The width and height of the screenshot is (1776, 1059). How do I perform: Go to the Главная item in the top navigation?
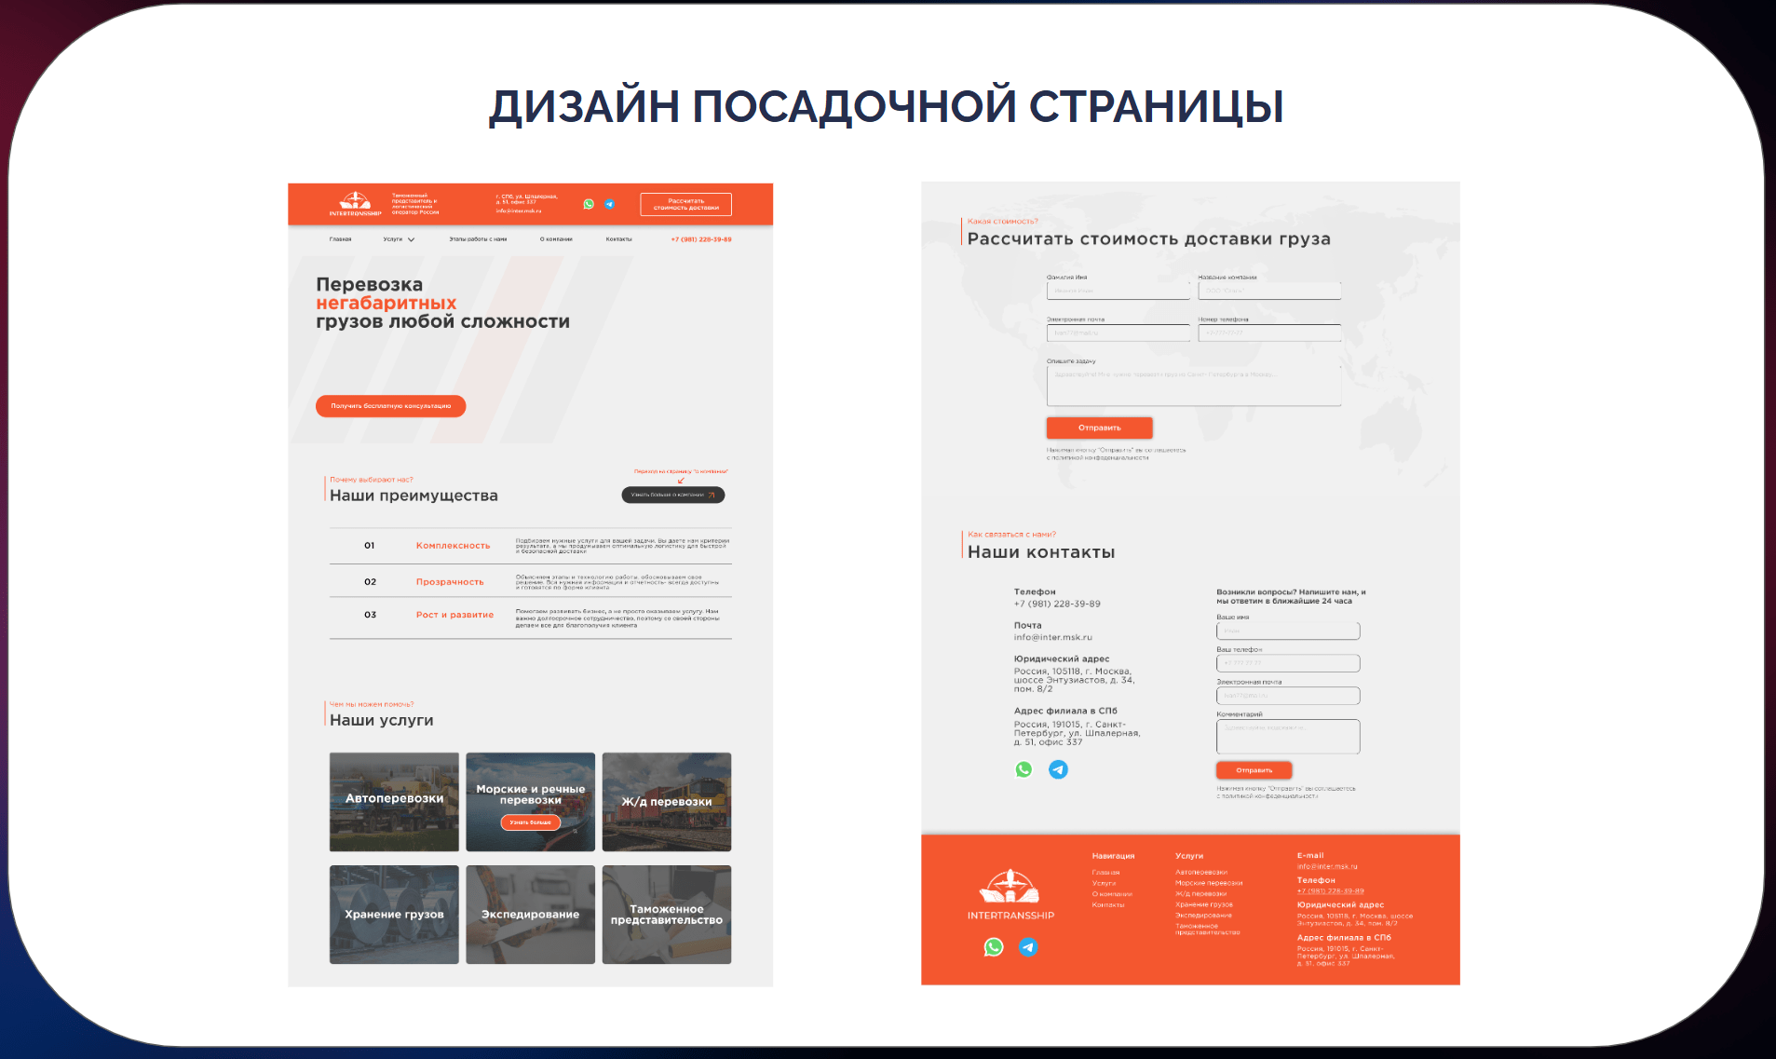pos(340,239)
